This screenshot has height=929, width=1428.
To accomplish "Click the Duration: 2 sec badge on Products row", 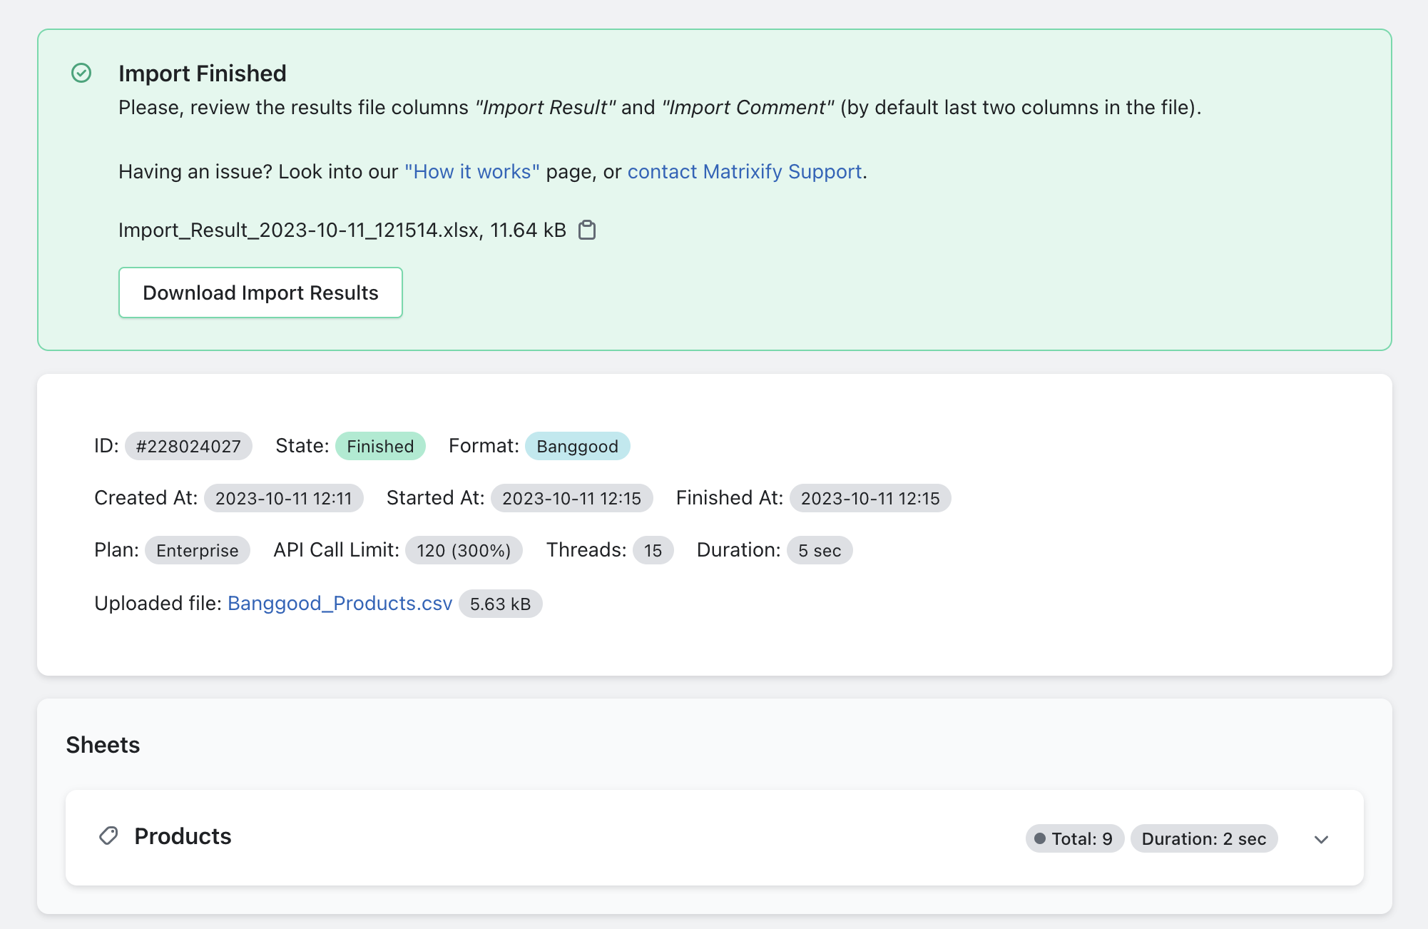I will click(1204, 838).
